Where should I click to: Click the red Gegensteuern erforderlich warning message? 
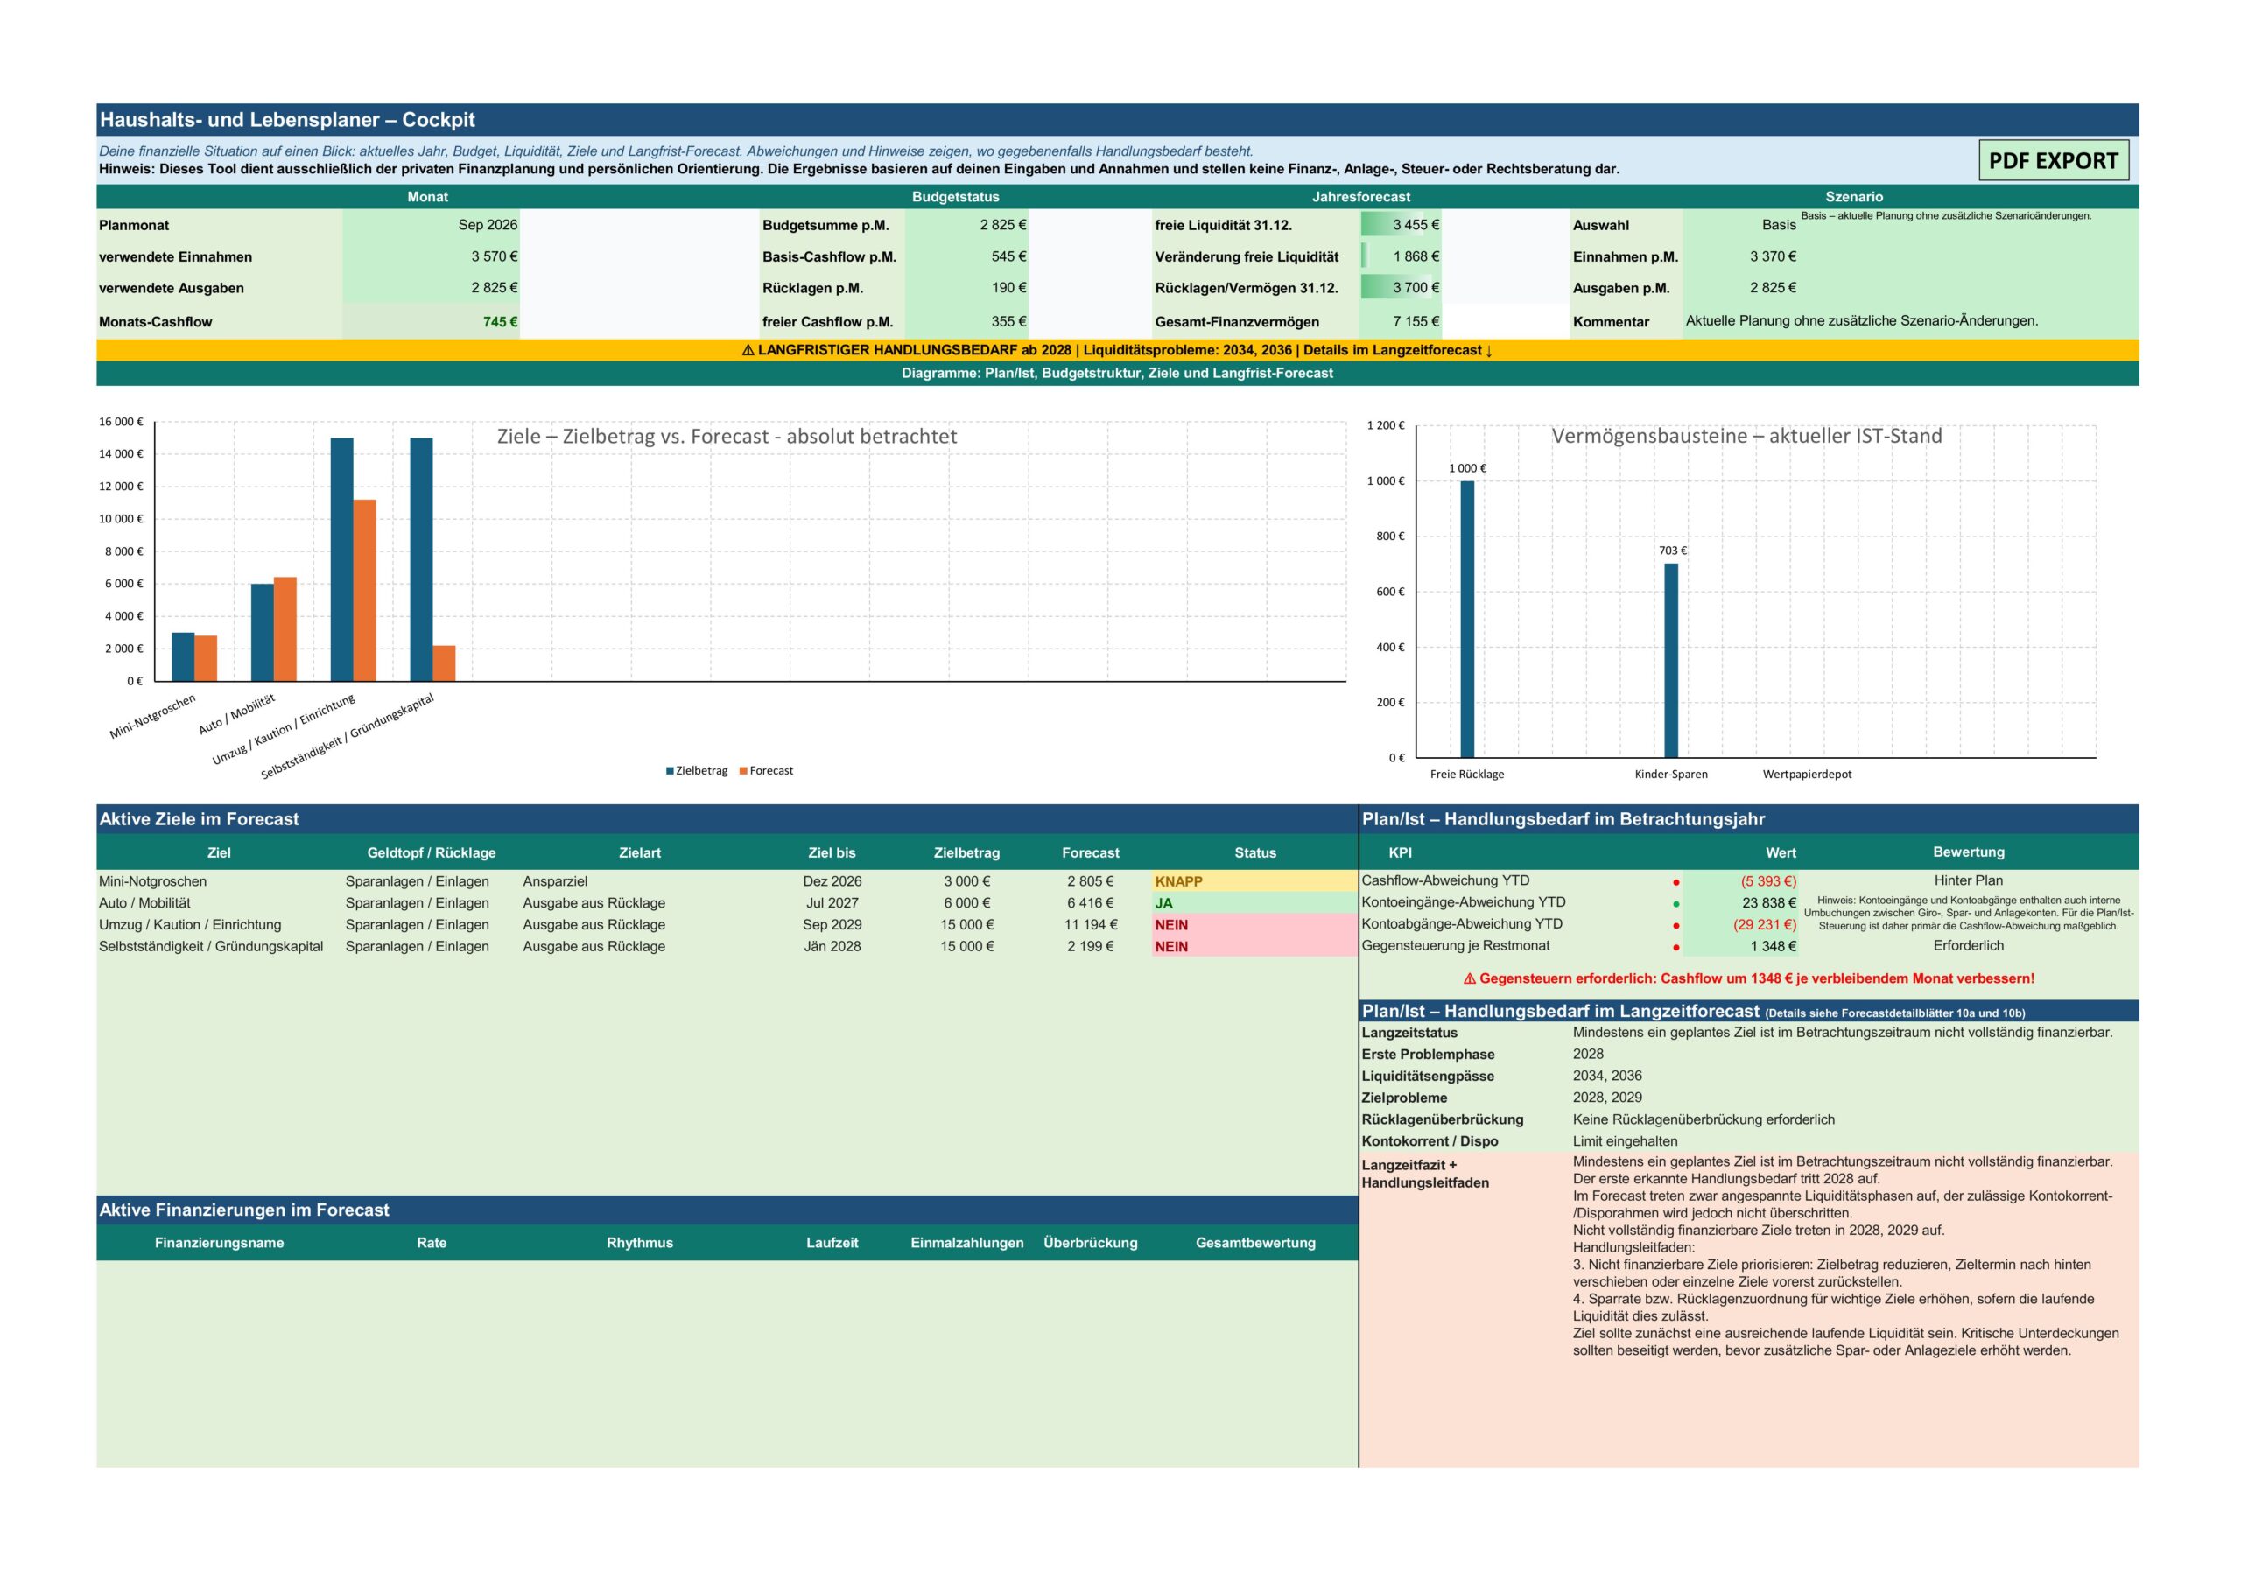pos(1748,978)
